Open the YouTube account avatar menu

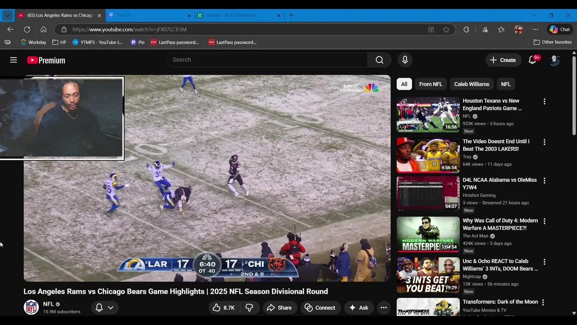coord(554,60)
